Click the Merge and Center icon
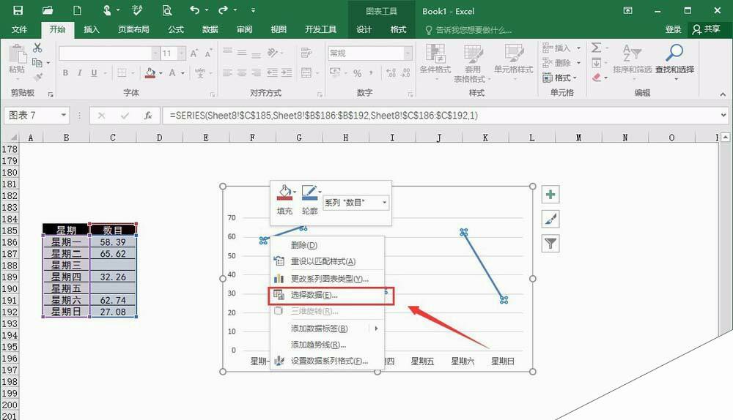Image resolution: width=733 pixels, height=420 pixels. [306, 72]
